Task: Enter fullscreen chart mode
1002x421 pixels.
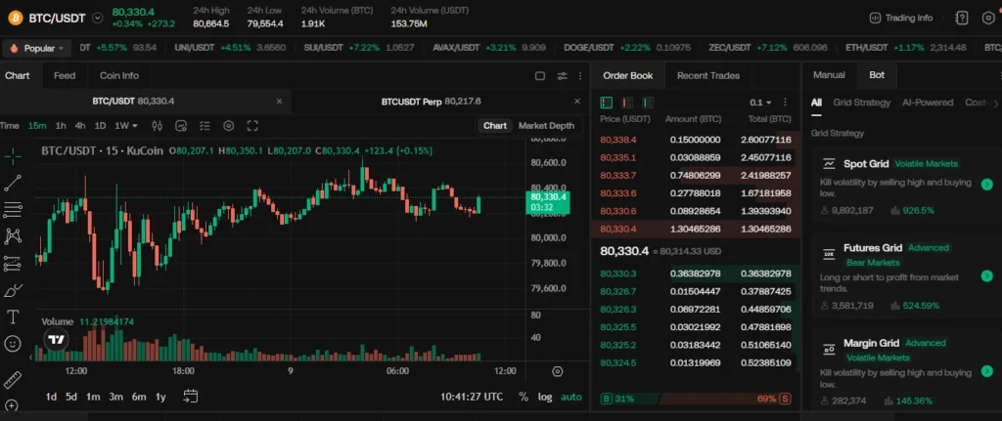Action: click(252, 126)
